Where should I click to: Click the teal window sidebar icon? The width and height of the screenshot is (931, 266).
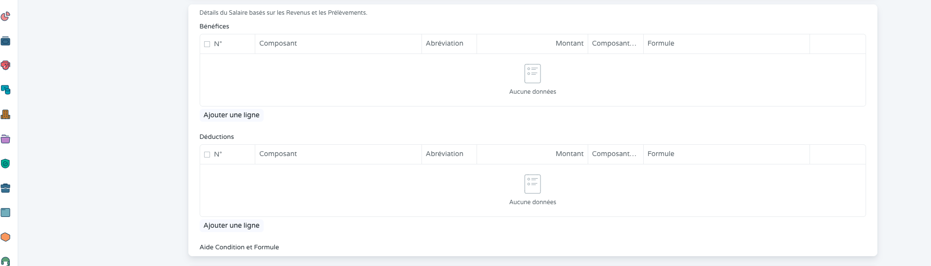point(5,213)
